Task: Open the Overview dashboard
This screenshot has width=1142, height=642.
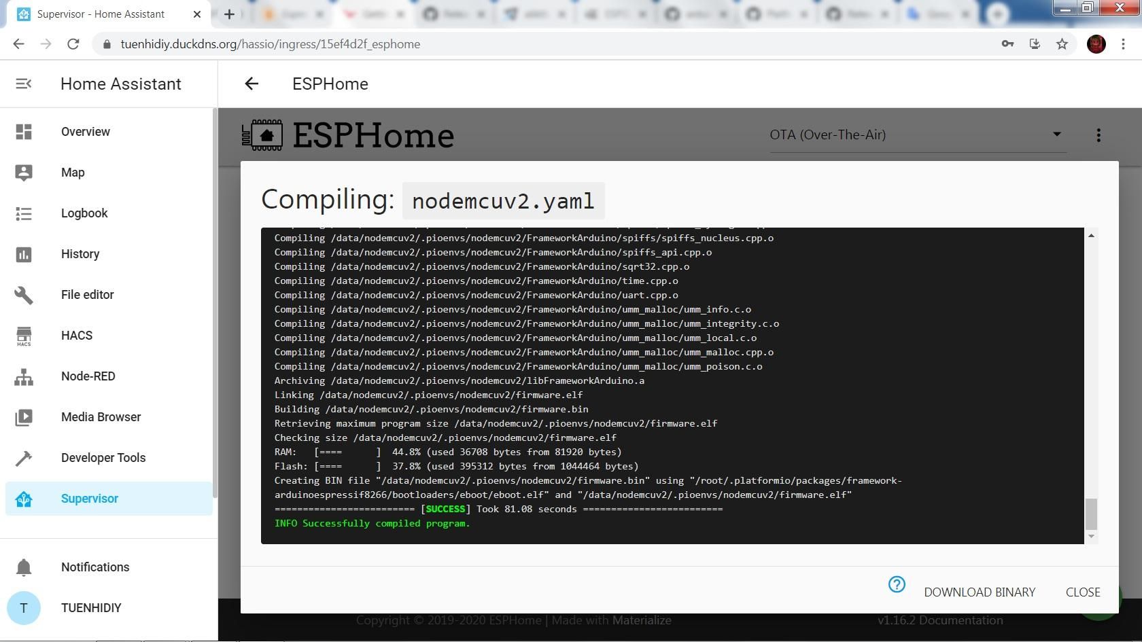Action: (85, 132)
